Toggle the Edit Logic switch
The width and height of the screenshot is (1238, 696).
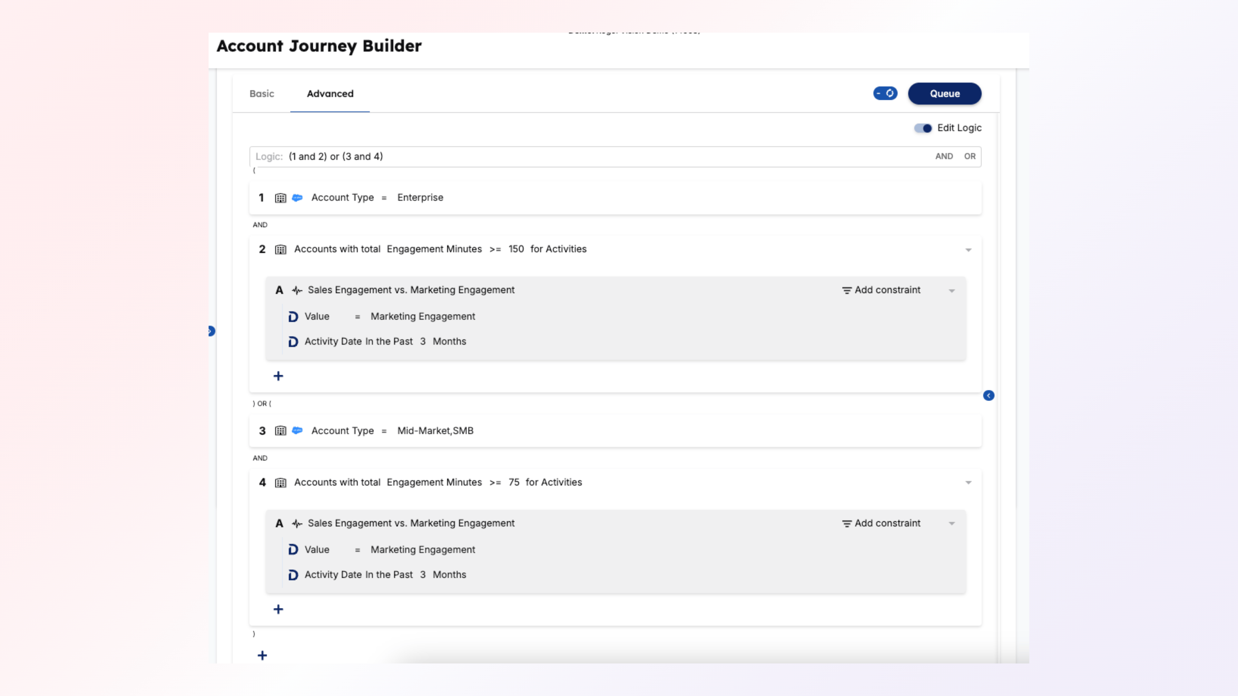point(923,128)
